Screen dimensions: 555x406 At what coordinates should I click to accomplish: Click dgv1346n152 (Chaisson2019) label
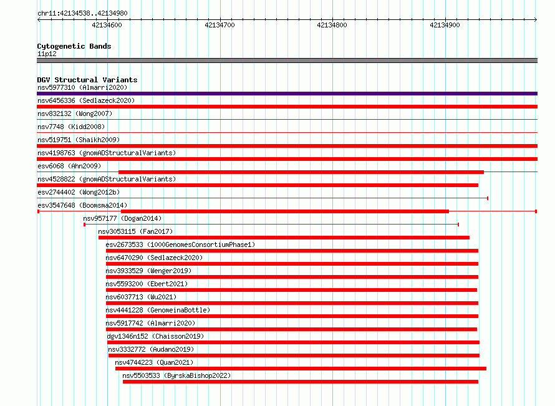(x=155, y=336)
